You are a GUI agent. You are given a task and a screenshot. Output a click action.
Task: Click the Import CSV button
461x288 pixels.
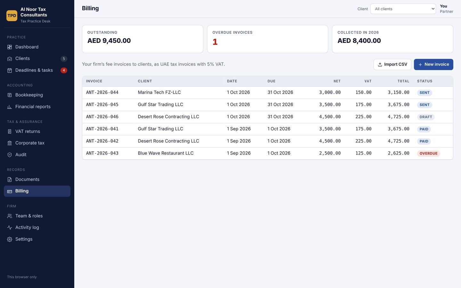(392, 64)
